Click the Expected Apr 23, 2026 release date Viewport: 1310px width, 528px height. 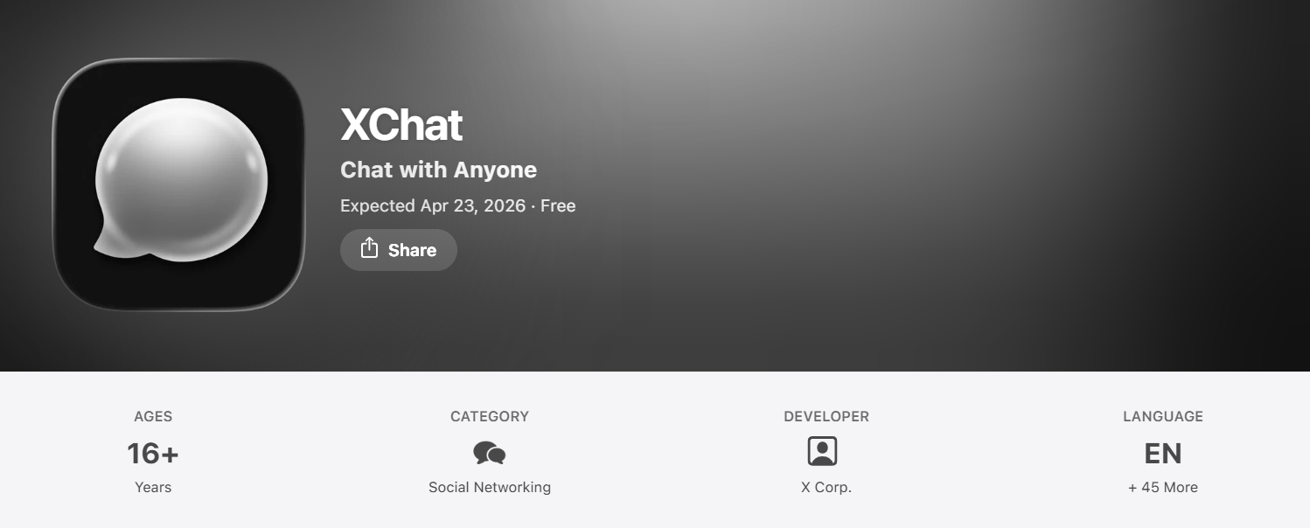pyautogui.click(x=433, y=206)
